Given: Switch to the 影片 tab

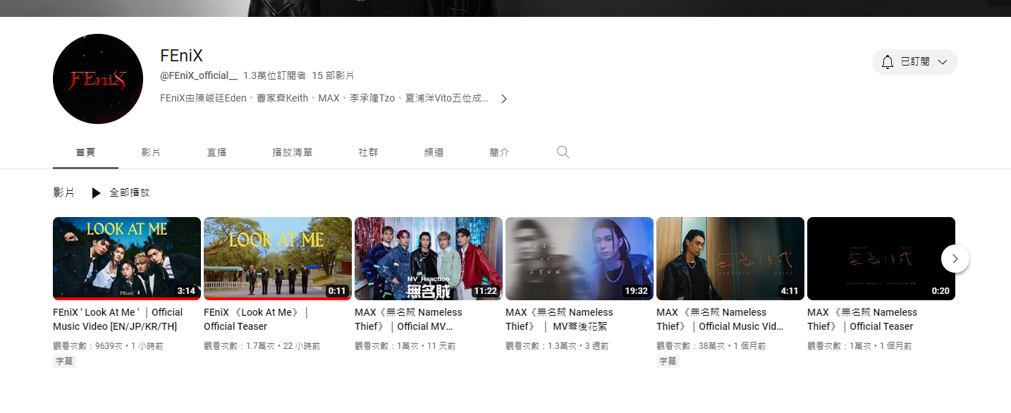Looking at the screenshot, I should (x=151, y=152).
